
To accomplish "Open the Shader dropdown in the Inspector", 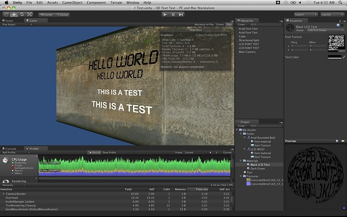I will click(325, 30).
